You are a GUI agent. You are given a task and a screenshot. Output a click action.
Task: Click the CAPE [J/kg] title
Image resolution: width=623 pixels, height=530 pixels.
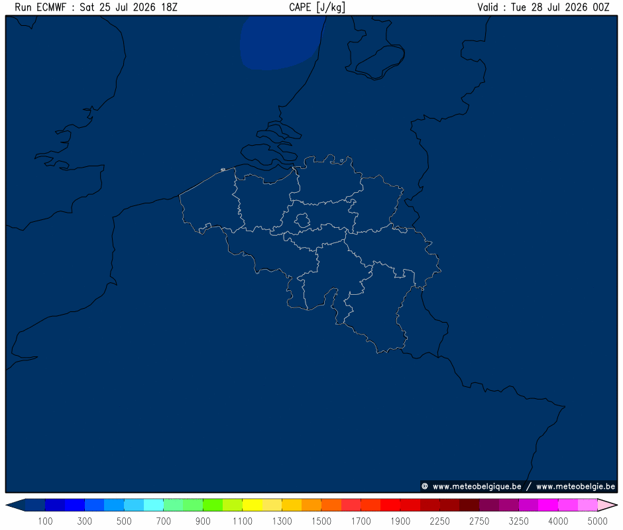[x=317, y=7]
